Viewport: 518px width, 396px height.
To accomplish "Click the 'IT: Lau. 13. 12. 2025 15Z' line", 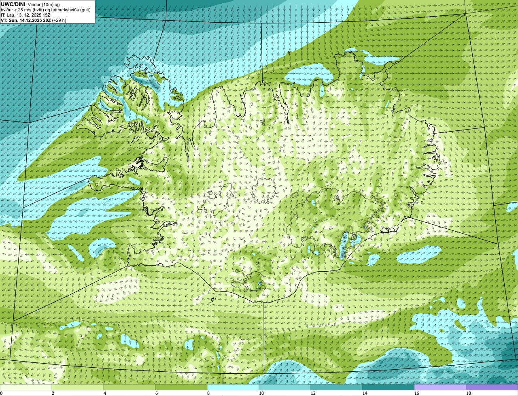I will coord(25,15).
